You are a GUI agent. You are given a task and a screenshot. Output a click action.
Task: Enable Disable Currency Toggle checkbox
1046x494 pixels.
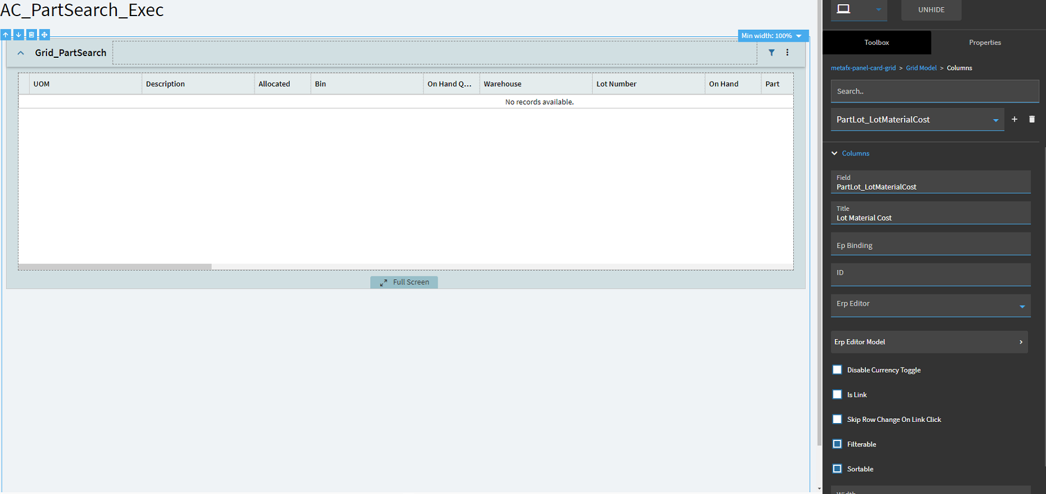(x=837, y=370)
